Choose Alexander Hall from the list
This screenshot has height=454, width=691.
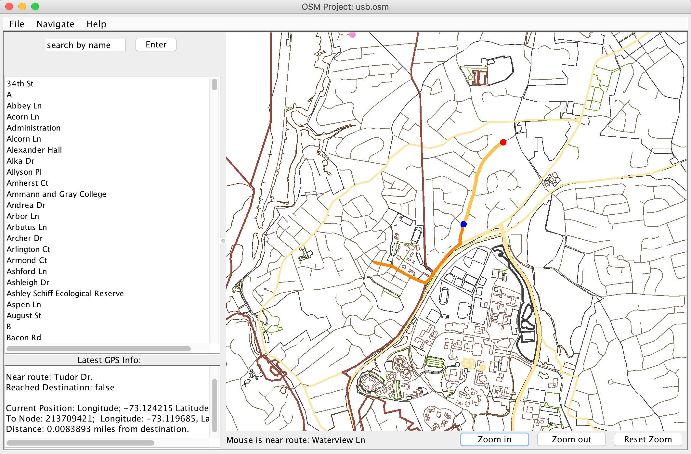click(x=34, y=150)
